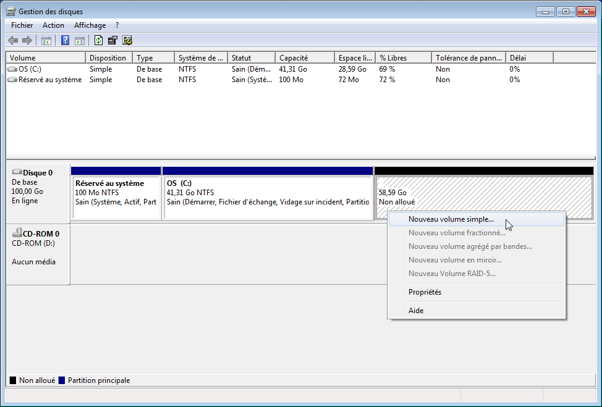Screen dimensions: 602x407
Task: Click the 69 % free cell
Action: [x=387, y=69]
